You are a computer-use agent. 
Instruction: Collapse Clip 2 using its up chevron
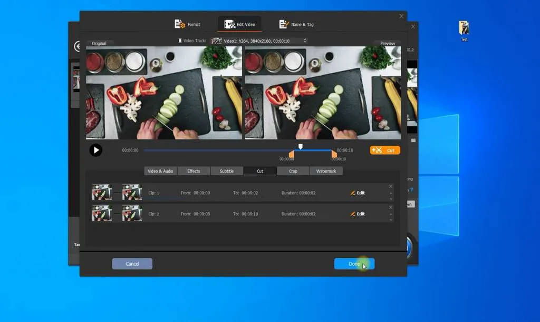[391, 215]
